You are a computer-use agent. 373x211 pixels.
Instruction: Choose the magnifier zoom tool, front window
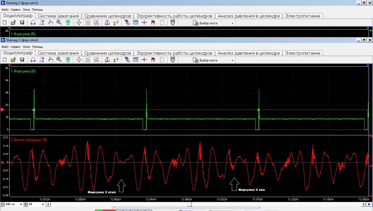point(59,60)
